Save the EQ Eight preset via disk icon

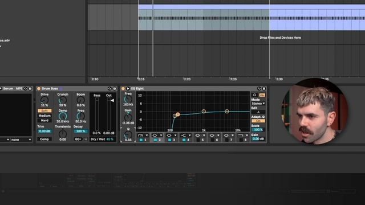click(x=264, y=89)
